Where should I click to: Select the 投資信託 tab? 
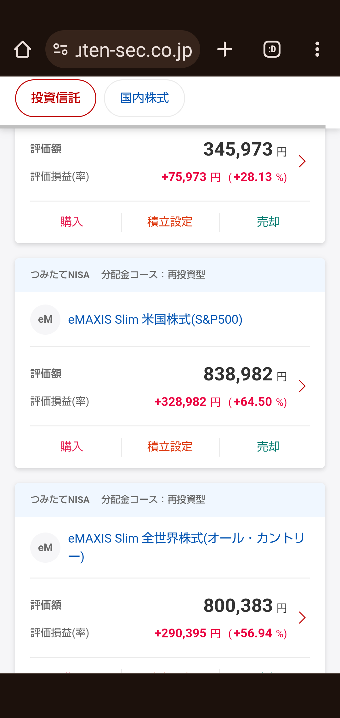56,98
